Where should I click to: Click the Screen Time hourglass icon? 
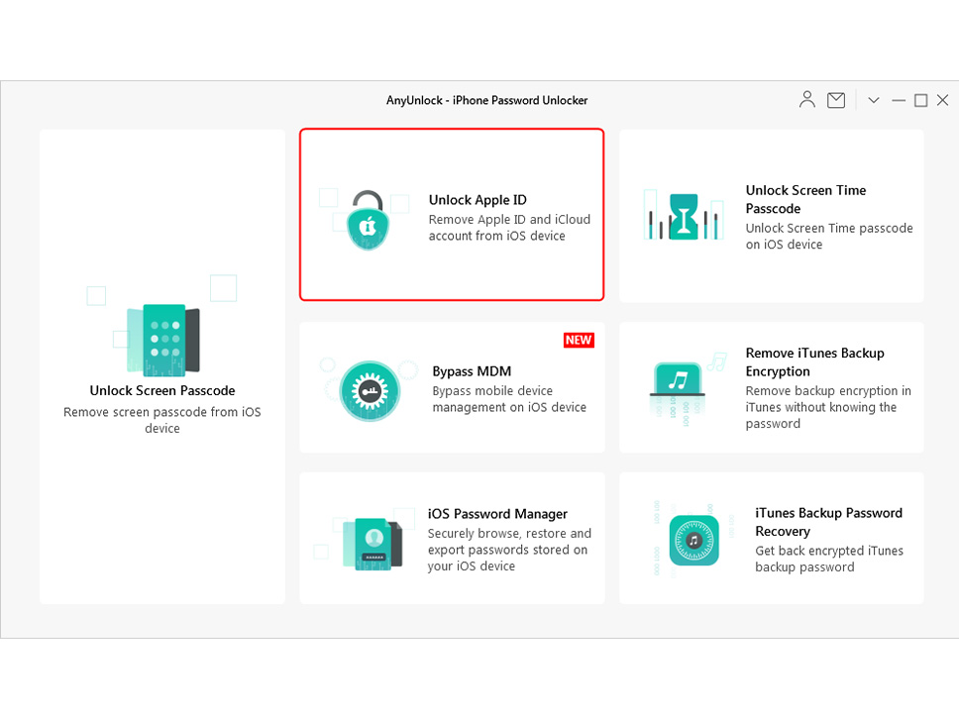(684, 217)
